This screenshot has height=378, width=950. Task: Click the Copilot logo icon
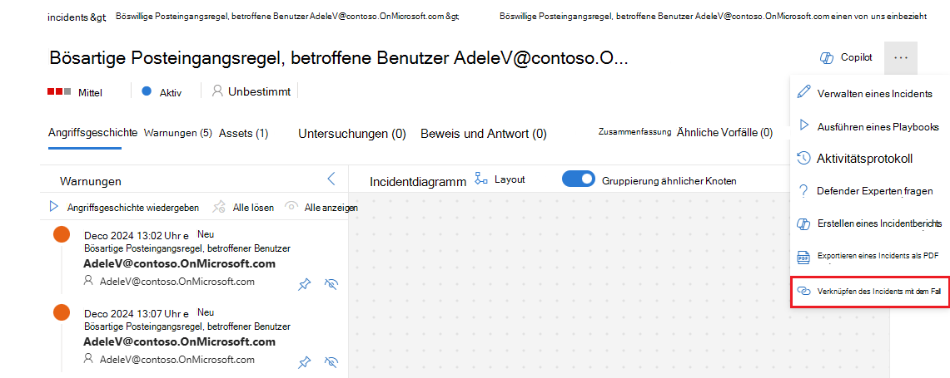coord(827,58)
